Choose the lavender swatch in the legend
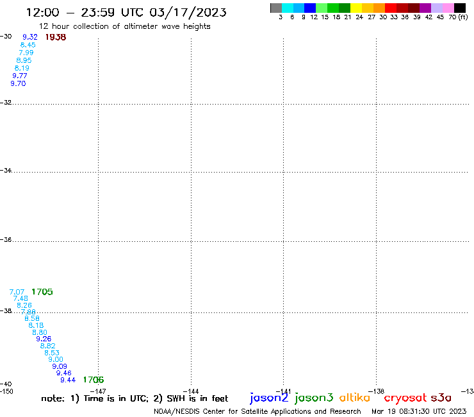The height and width of the screenshot is (417, 474). [x=437, y=8]
